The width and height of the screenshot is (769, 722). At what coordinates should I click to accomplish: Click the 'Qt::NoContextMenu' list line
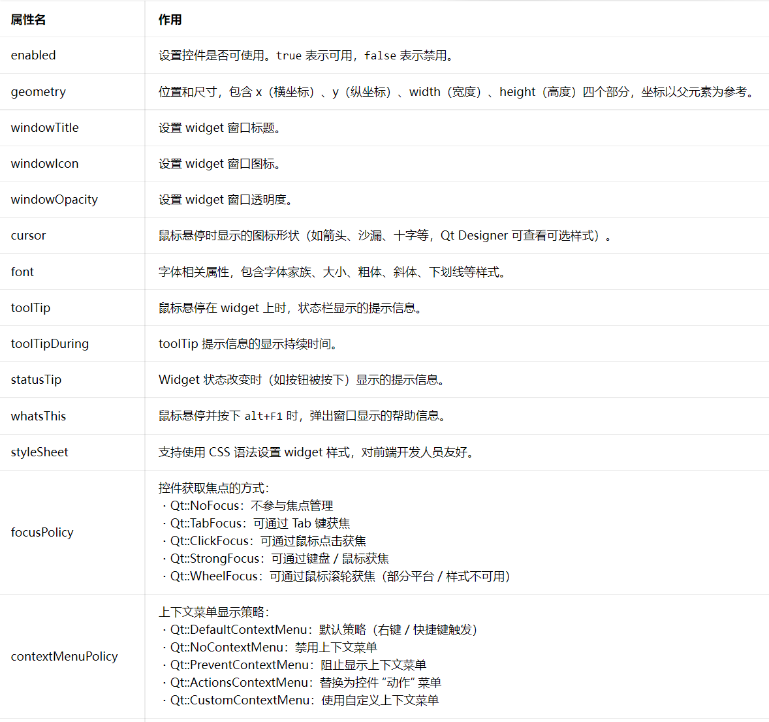[x=270, y=648]
